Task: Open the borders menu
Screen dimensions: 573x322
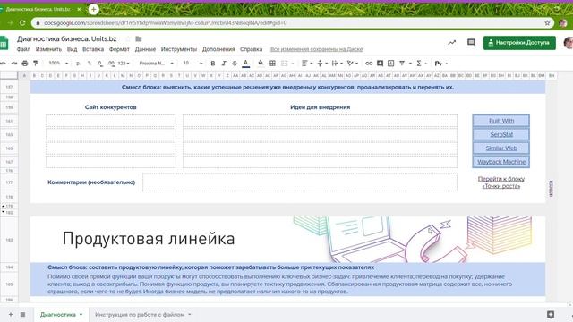Action: pos(272,64)
